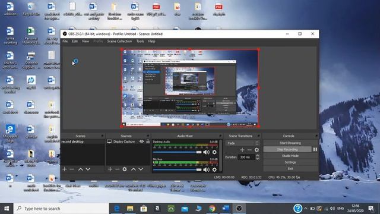Add a scene transition with the plus icon
380x214 pixels.
point(242,150)
